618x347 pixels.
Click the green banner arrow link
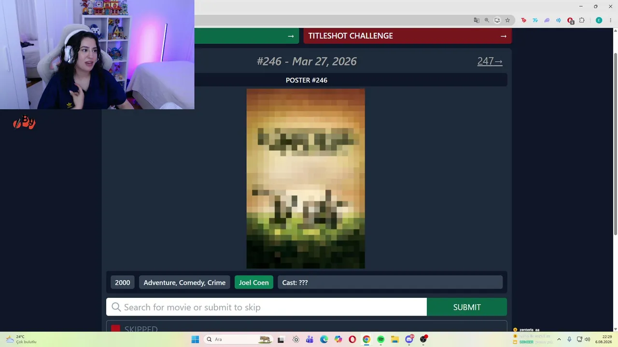[291, 36]
